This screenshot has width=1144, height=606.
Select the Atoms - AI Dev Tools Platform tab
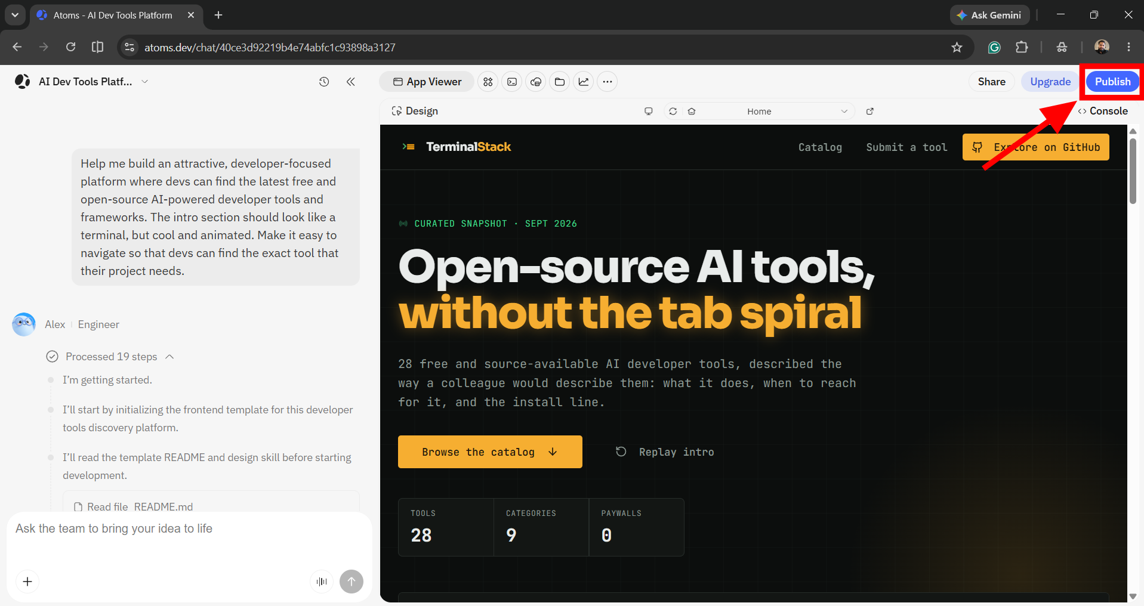[x=116, y=15]
